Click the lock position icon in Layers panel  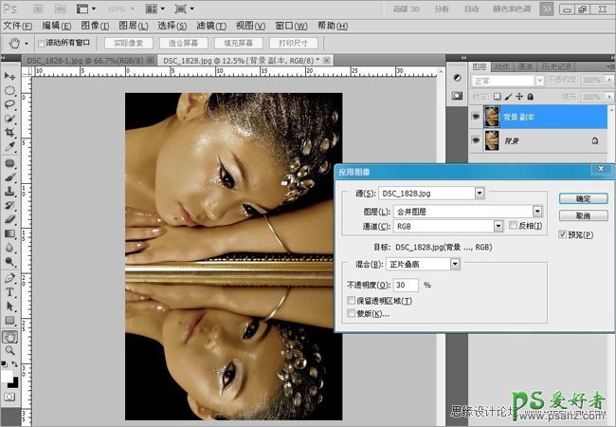519,96
